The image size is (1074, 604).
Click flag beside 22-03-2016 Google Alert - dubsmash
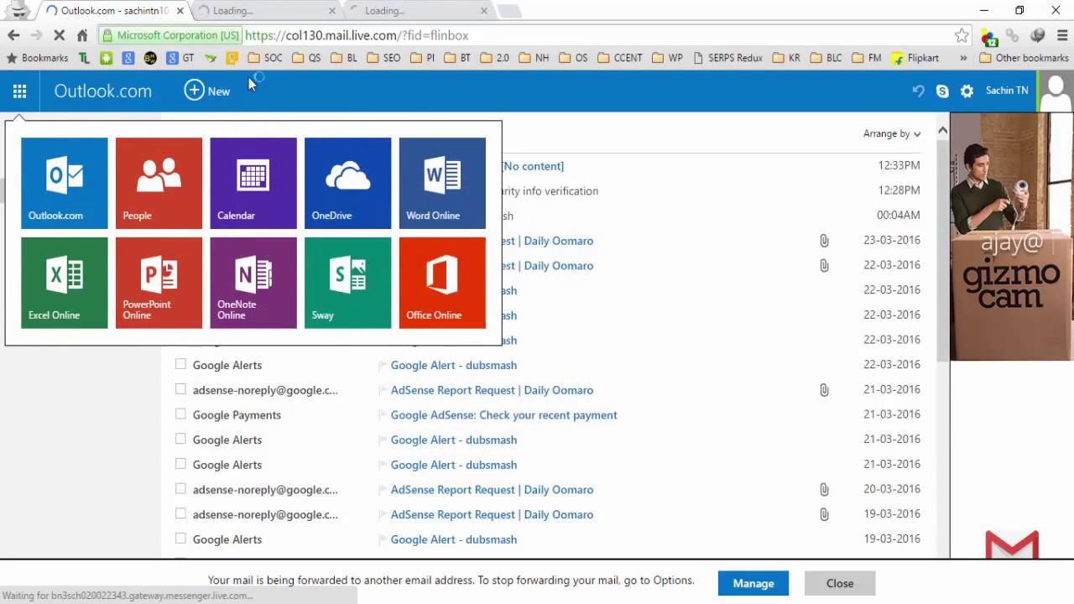(x=383, y=366)
